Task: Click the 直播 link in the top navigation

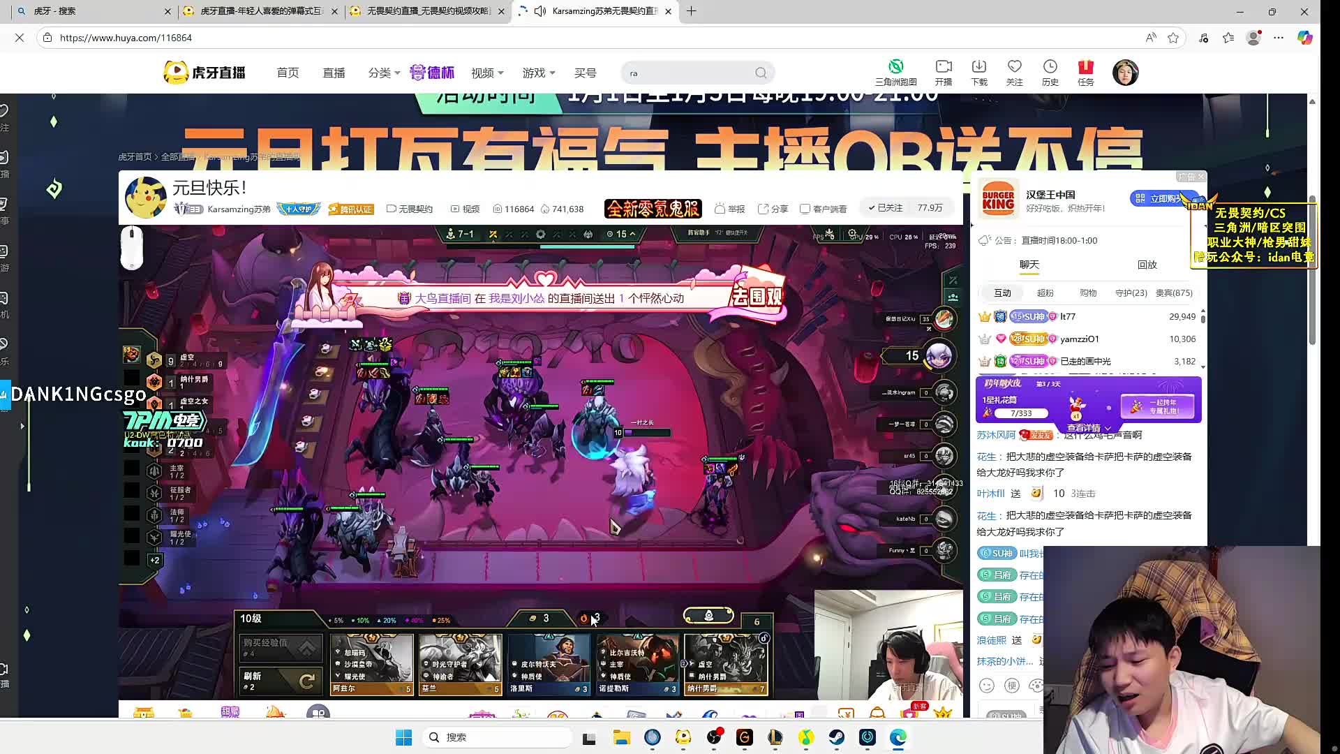Action: click(x=334, y=73)
